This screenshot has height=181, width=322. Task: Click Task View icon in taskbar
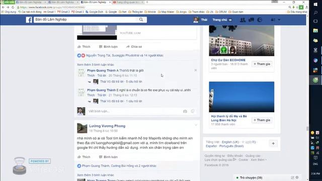315,21
